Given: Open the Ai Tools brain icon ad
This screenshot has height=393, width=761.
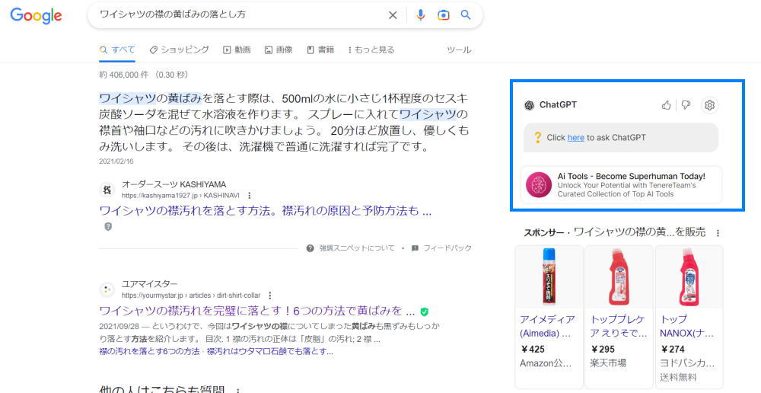Looking at the screenshot, I should pos(539,184).
